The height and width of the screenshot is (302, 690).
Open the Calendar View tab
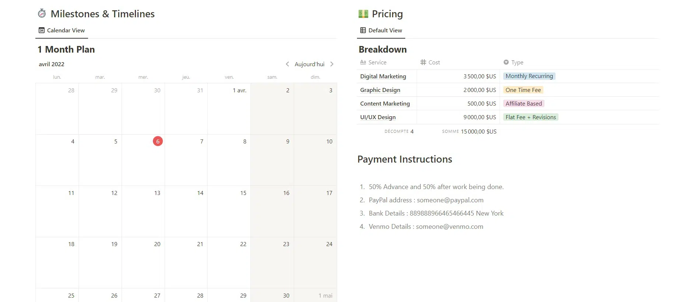[x=62, y=31]
